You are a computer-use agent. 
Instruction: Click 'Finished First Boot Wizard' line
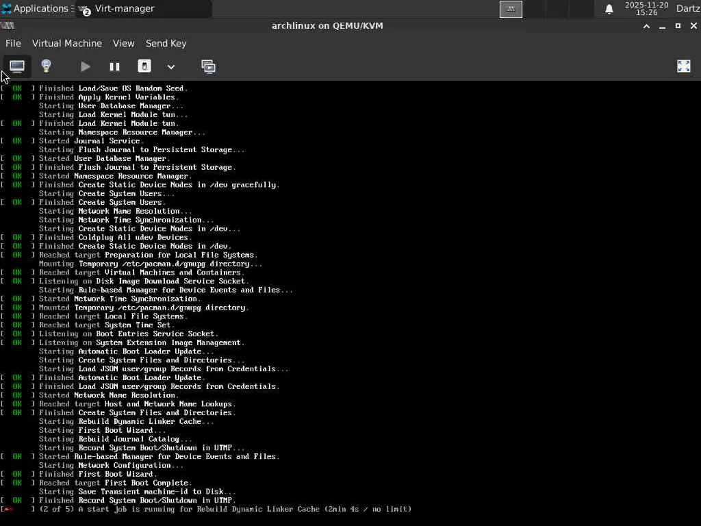[x=79, y=474]
